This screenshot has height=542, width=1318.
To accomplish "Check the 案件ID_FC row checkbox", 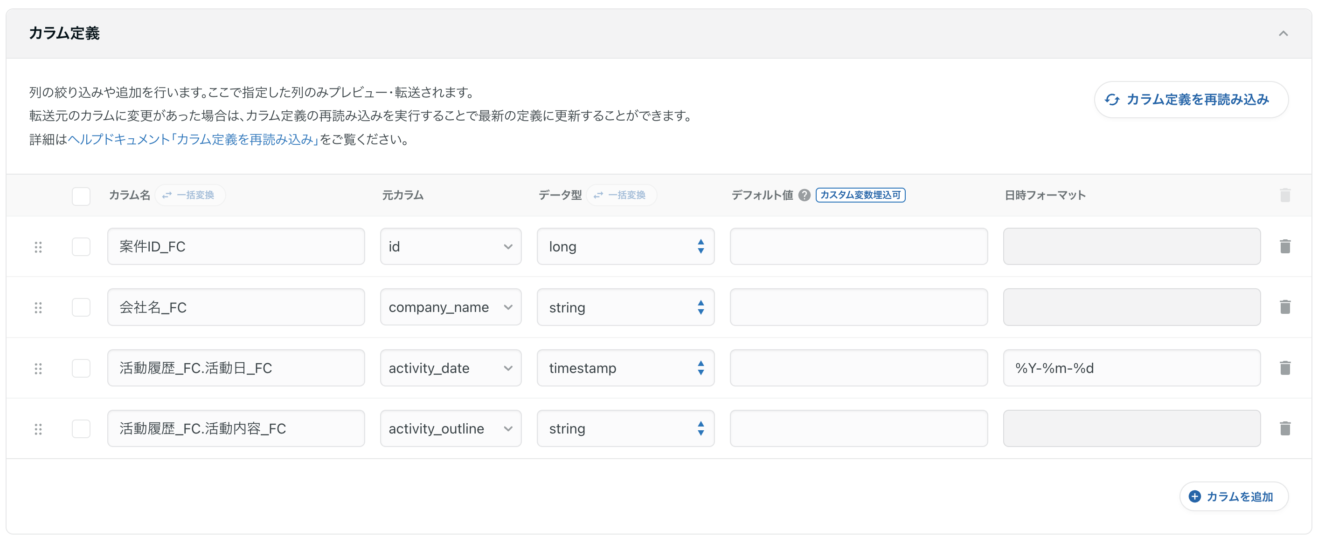I will click(x=81, y=247).
